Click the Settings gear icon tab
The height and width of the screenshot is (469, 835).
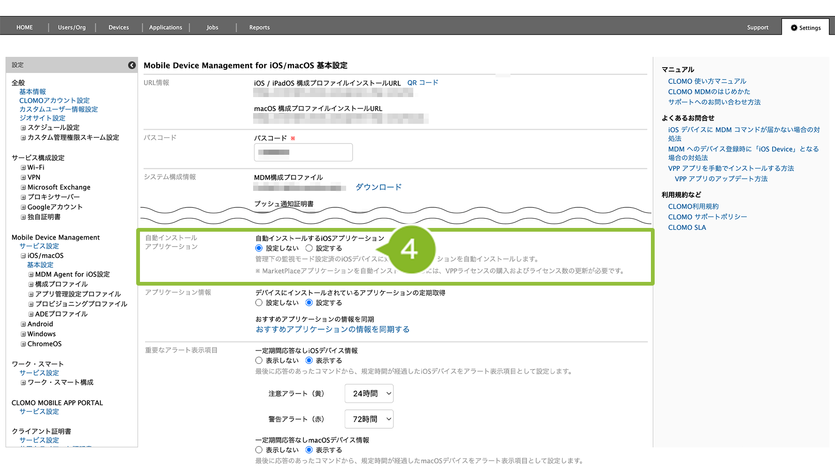[805, 28]
